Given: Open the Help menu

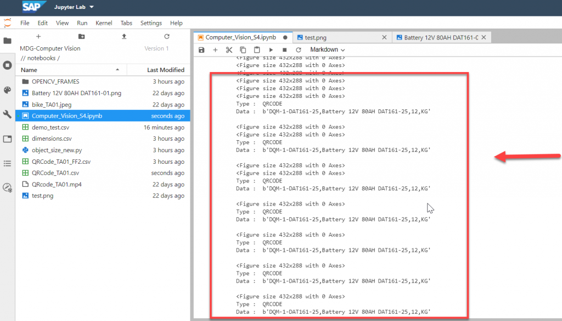Looking at the screenshot, I should click(176, 23).
